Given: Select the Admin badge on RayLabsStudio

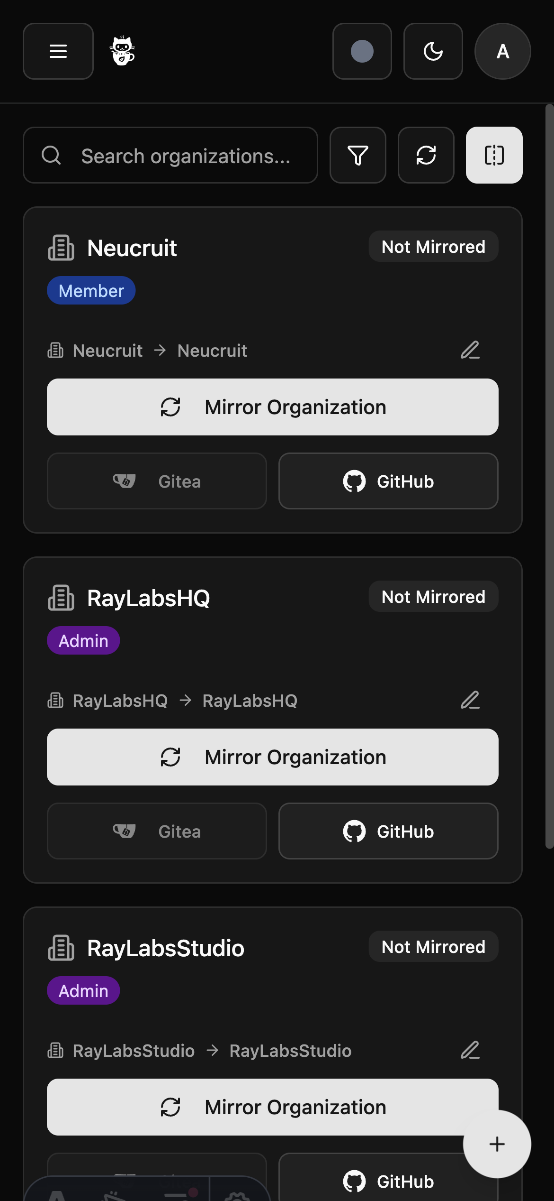Looking at the screenshot, I should coord(83,990).
